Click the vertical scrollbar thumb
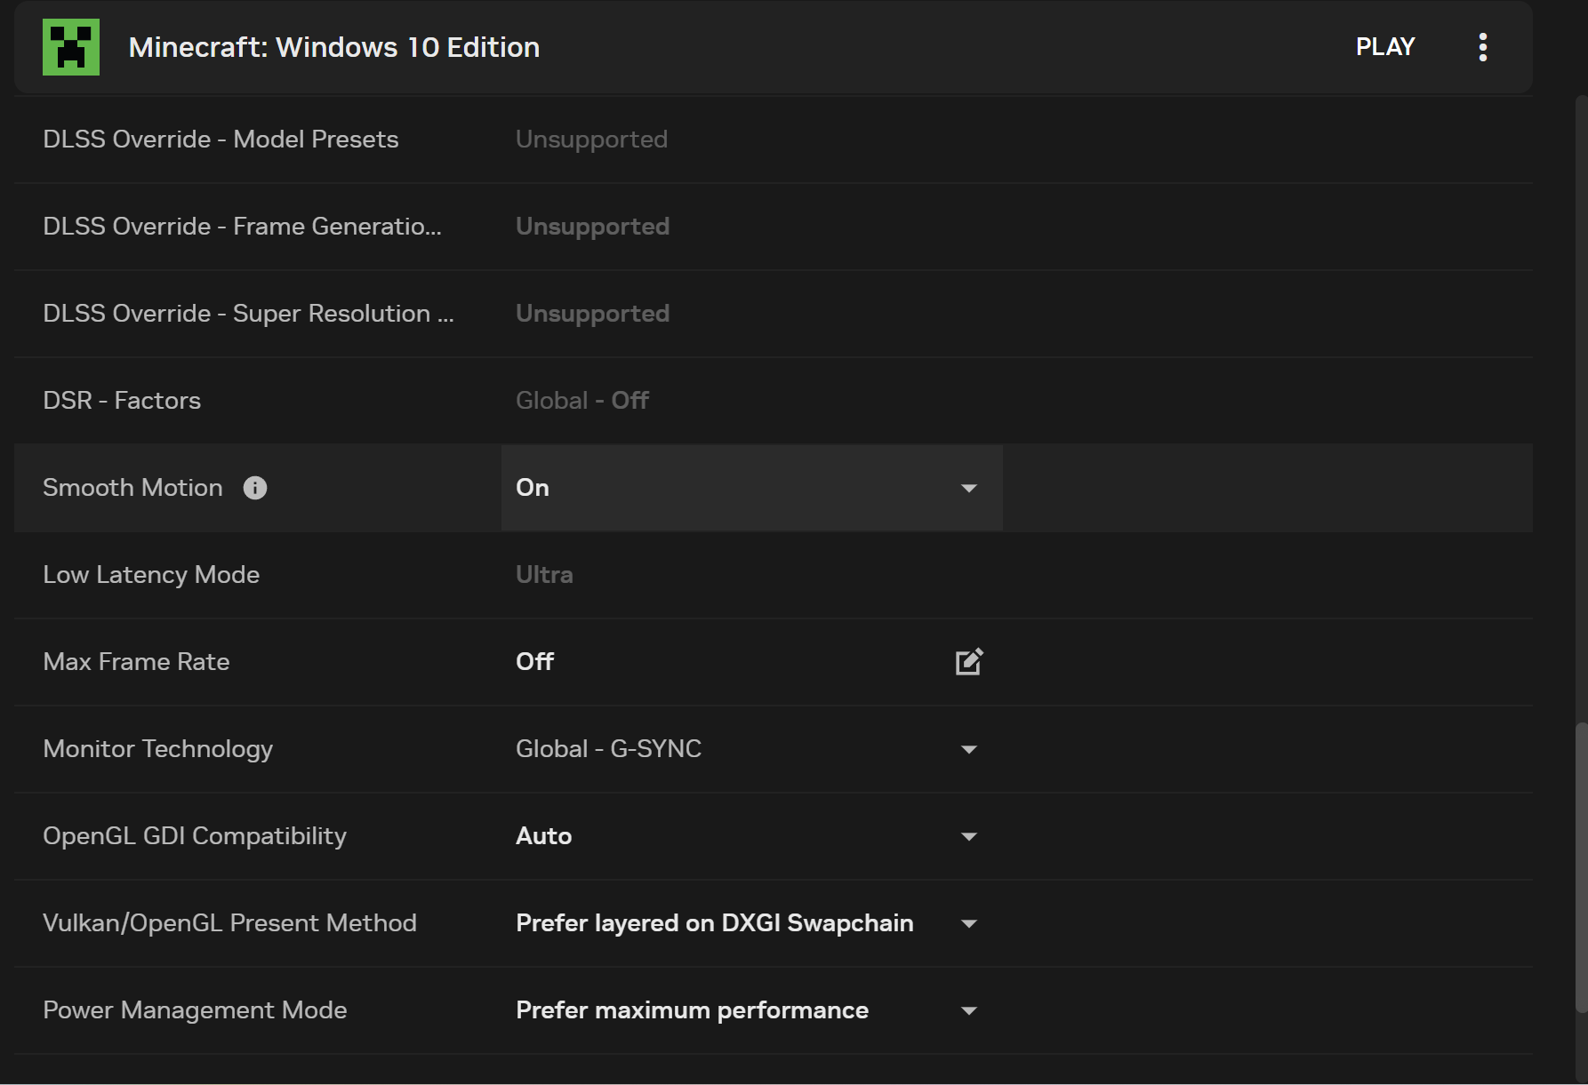Image resolution: width=1588 pixels, height=1085 pixels. pyautogui.click(x=1580, y=866)
